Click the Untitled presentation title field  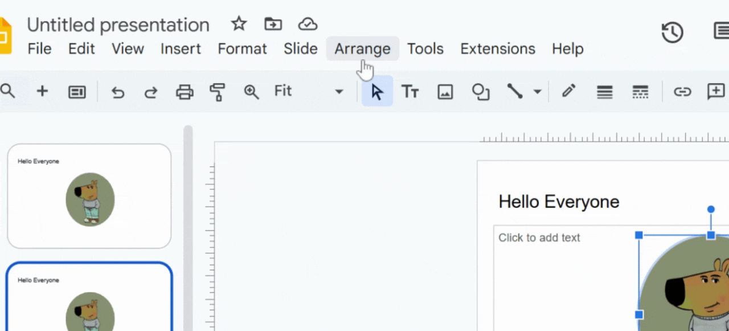tap(118, 25)
